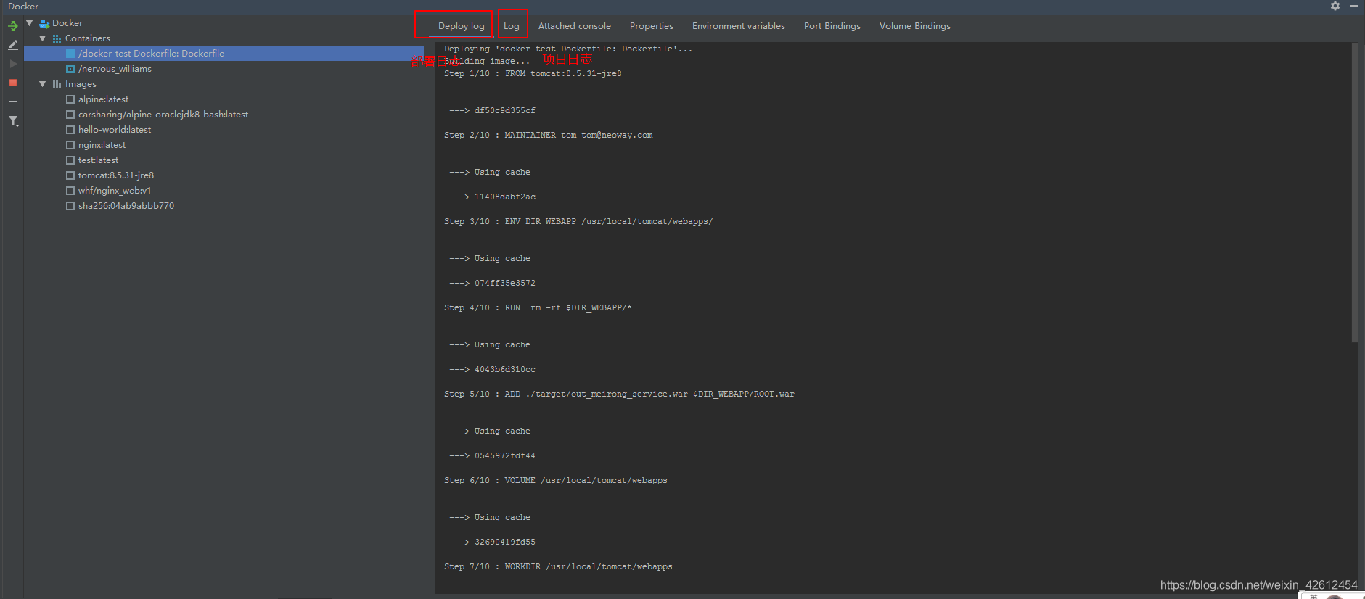Select the Containers label in tree

coord(88,38)
